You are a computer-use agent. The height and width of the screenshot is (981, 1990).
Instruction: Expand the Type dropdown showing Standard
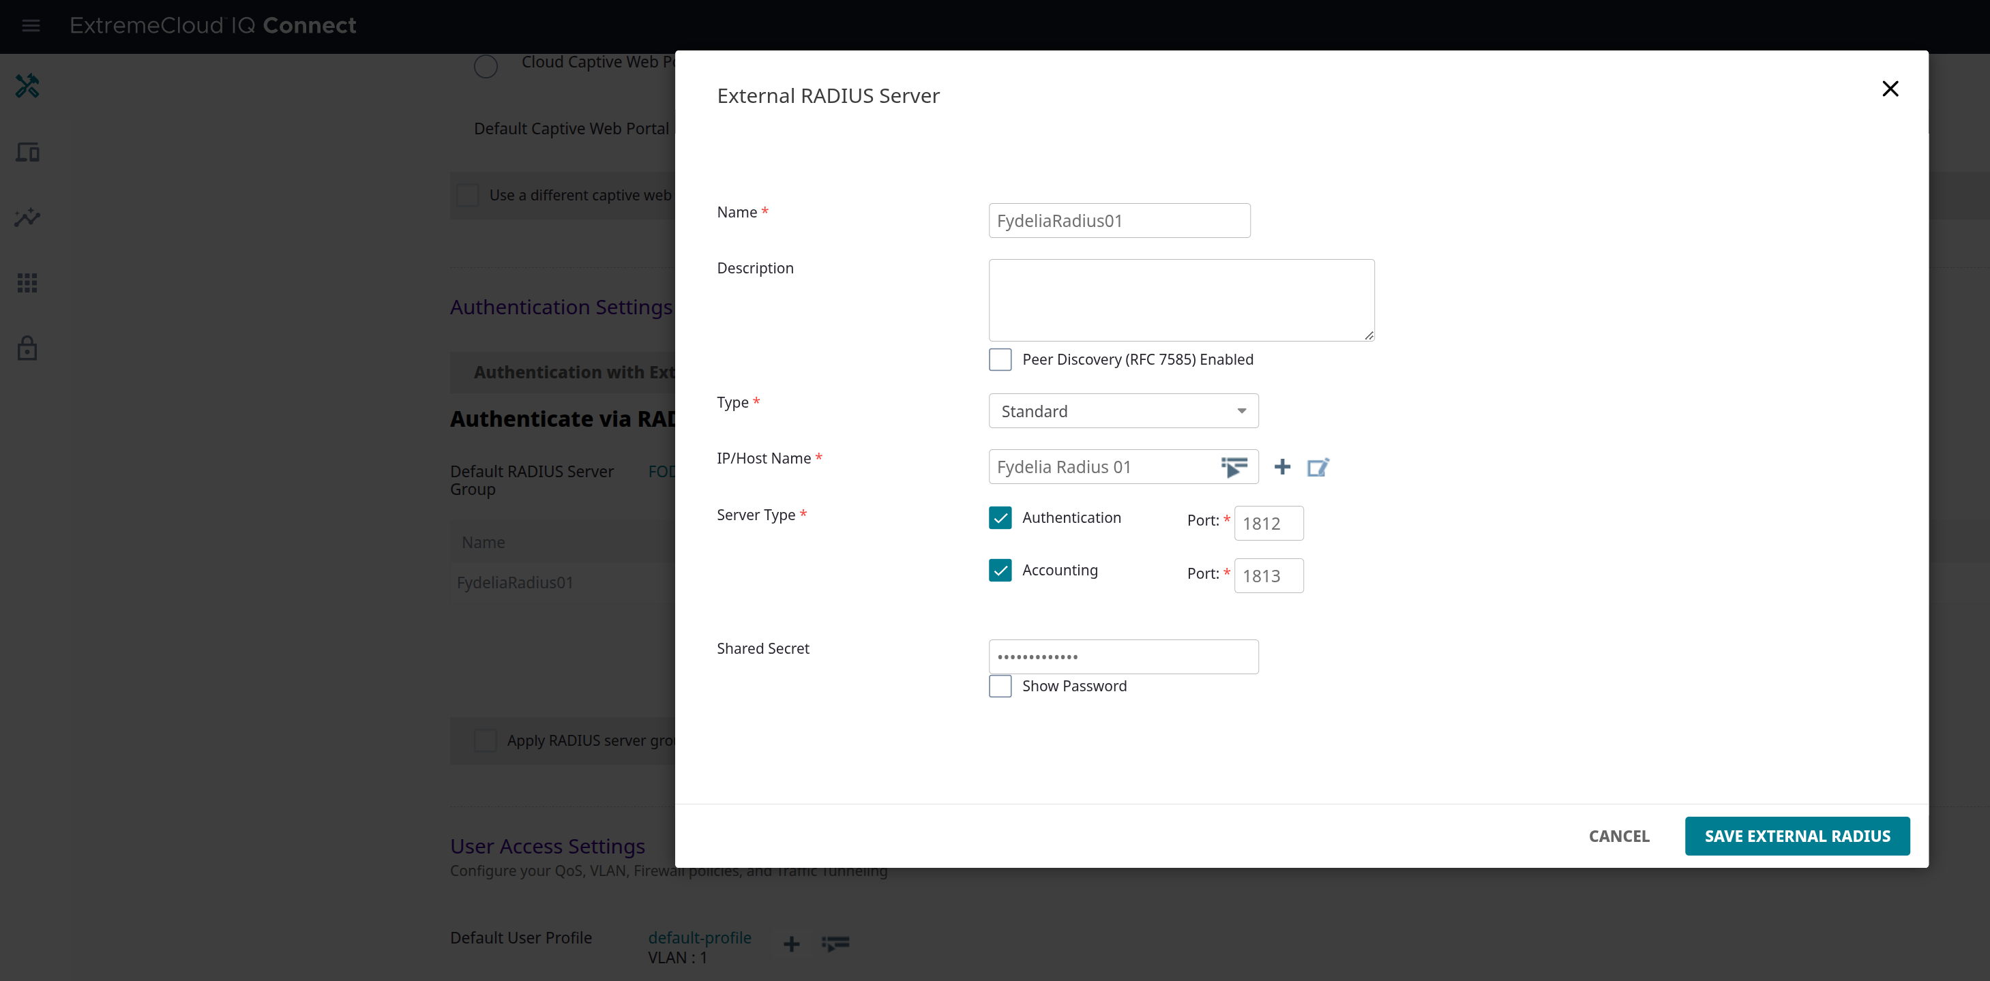pos(1123,411)
